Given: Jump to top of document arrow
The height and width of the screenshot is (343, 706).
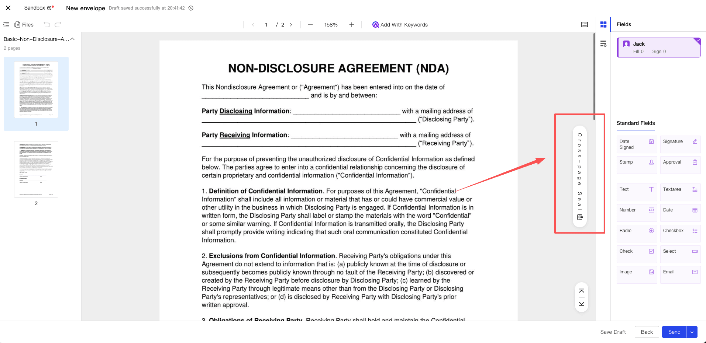Looking at the screenshot, I should [581, 291].
